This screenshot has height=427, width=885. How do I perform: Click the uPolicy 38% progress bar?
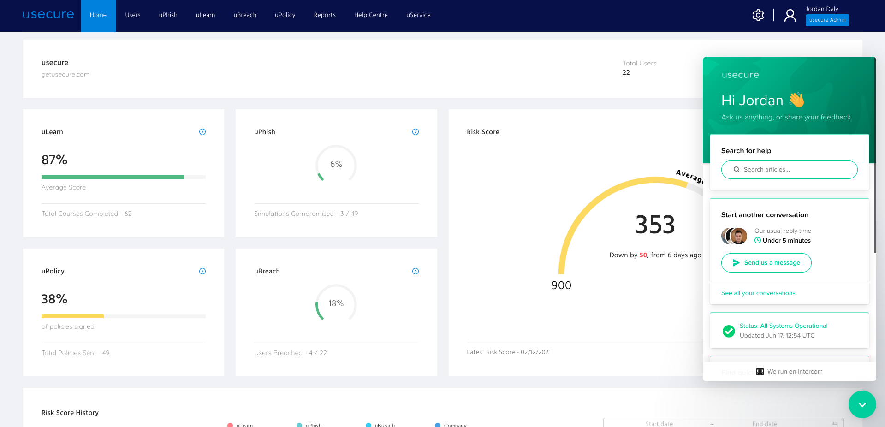click(124, 316)
